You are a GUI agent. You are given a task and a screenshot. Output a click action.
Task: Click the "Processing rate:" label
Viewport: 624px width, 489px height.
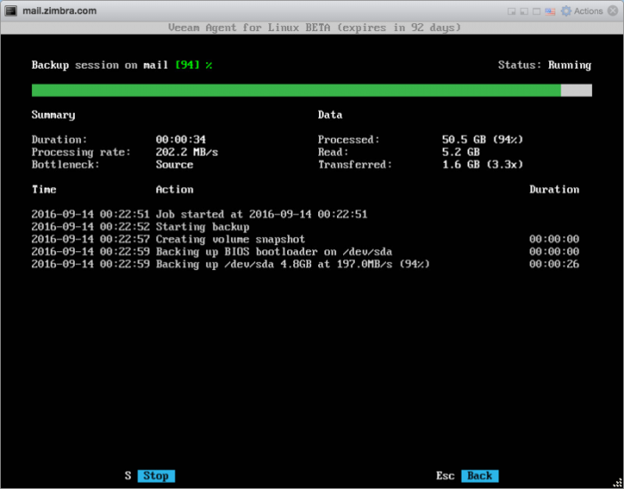pyautogui.click(x=81, y=152)
